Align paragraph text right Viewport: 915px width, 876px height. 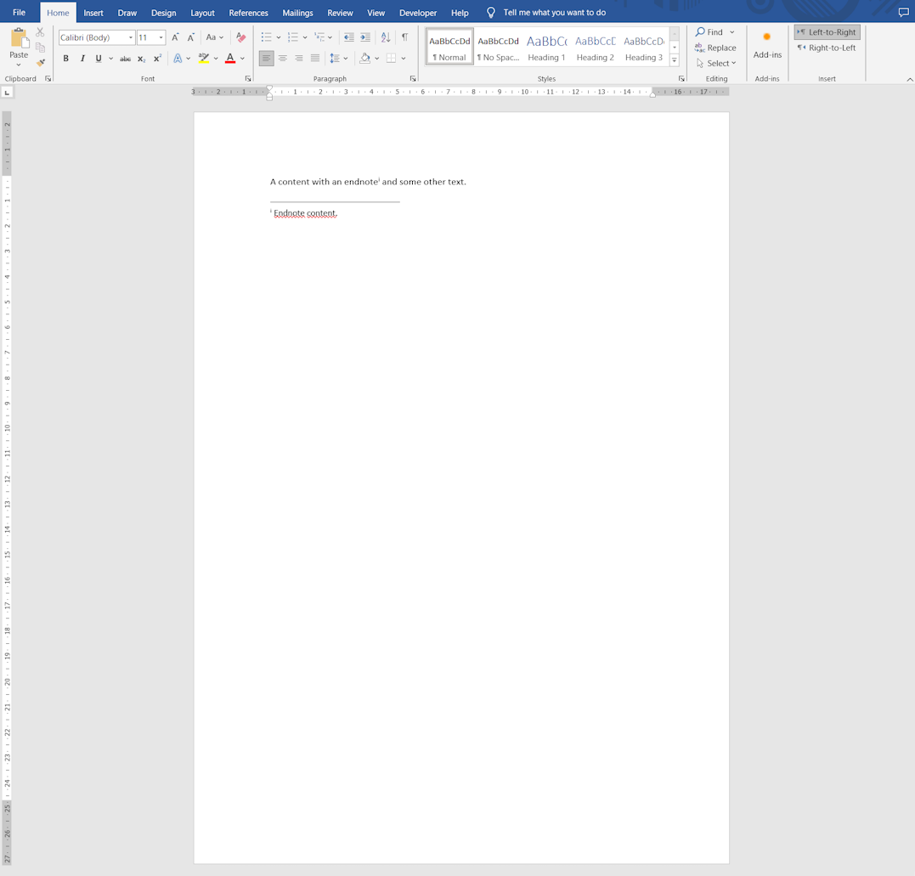pos(299,59)
